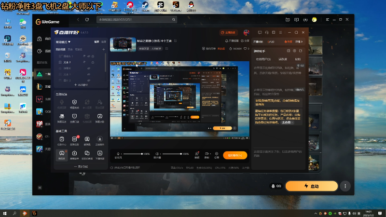Toggle visibility of the 文本 1 source
Viewport: 386px width, 217px height.
[x=89, y=74]
